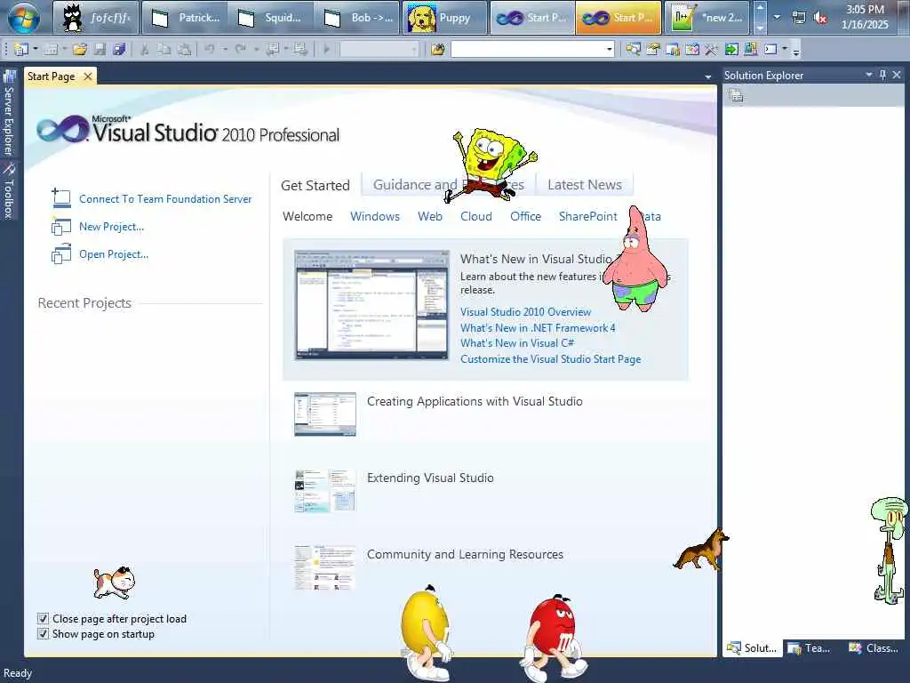Expand Creating Applications with Visual Studio

tap(475, 401)
